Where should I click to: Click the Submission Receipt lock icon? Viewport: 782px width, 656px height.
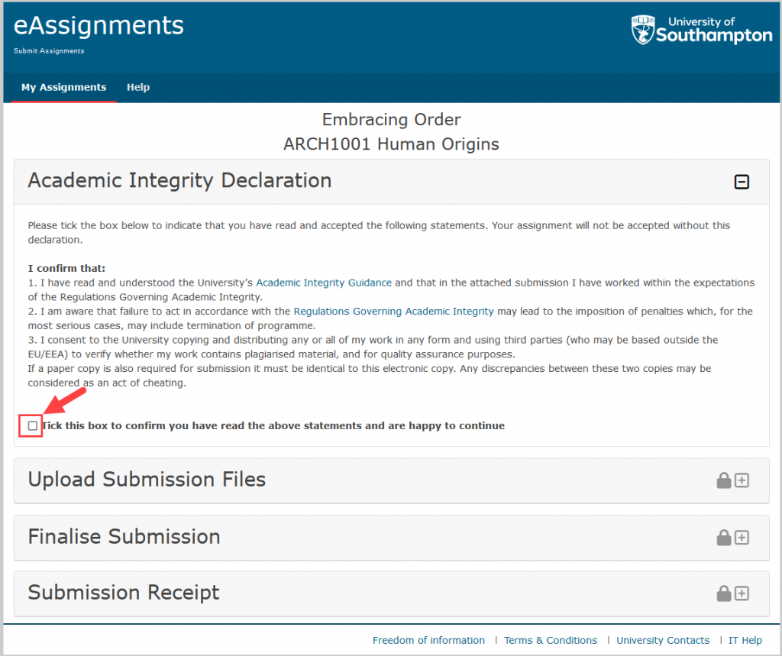[723, 593]
